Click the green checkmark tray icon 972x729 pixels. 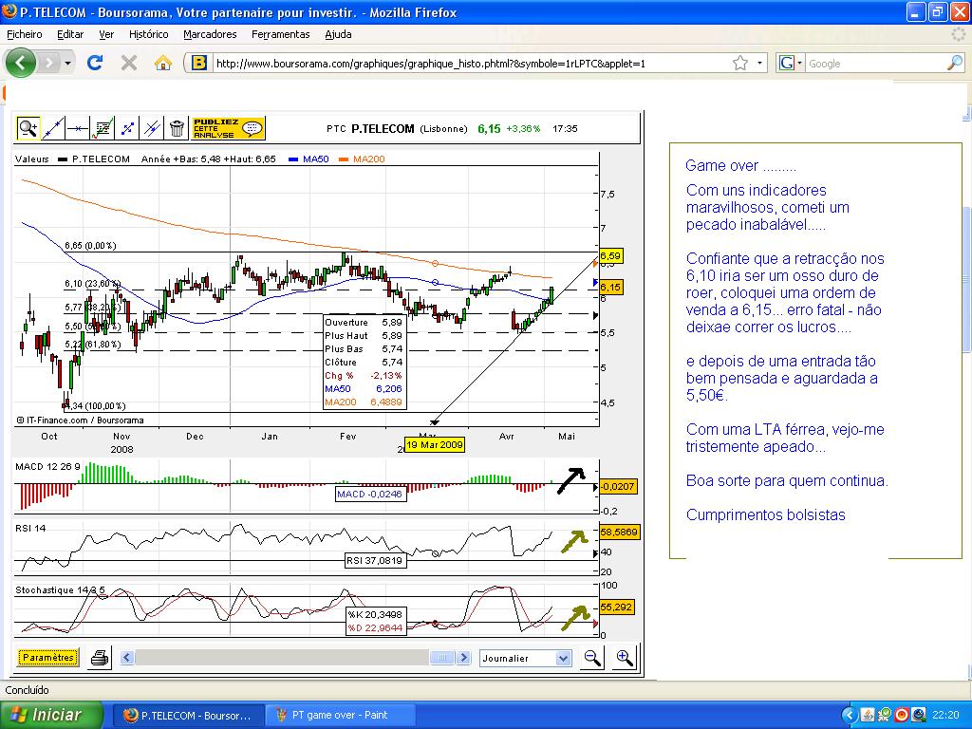coord(885,715)
